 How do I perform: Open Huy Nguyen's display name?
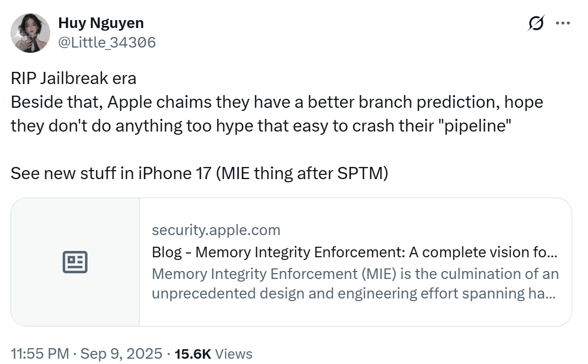tap(101, 23)
